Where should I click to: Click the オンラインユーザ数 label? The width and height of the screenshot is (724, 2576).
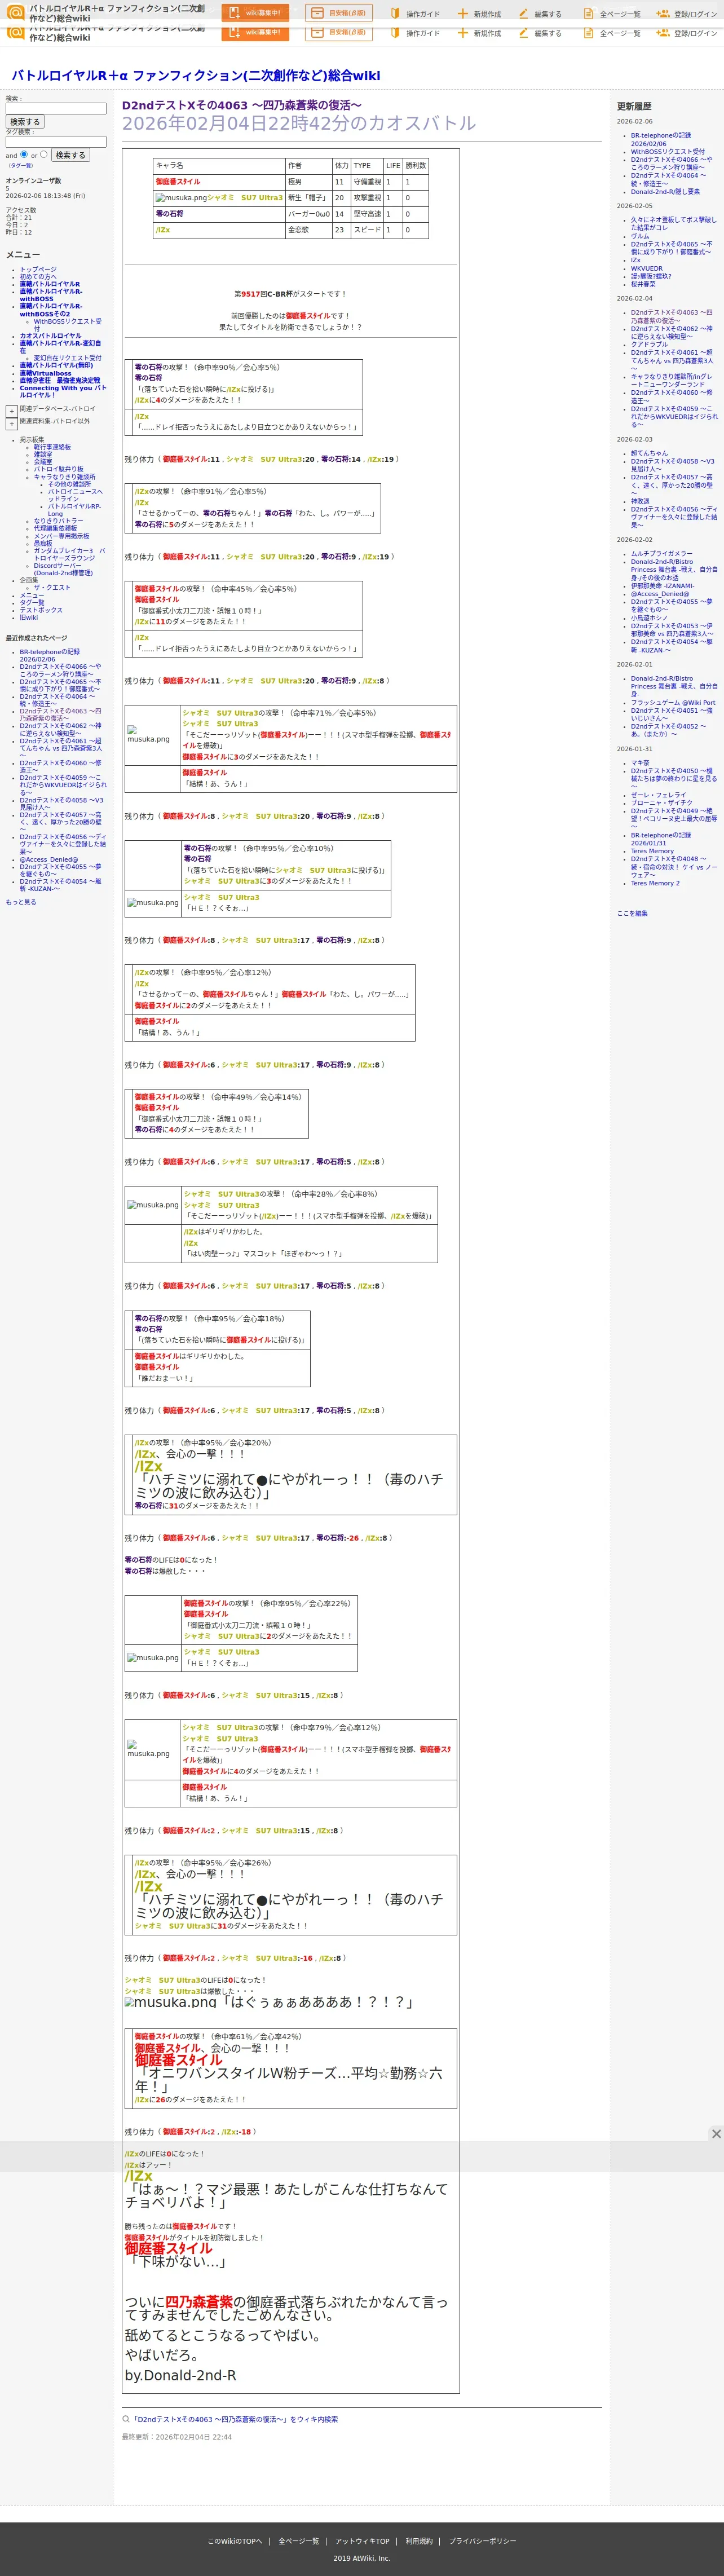33,181
